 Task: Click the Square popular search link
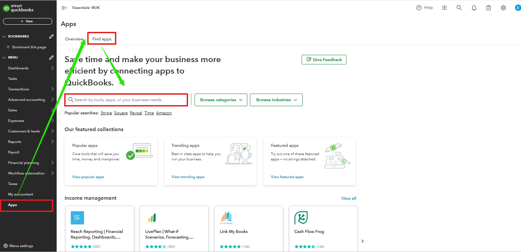click(x=121, y=113)
